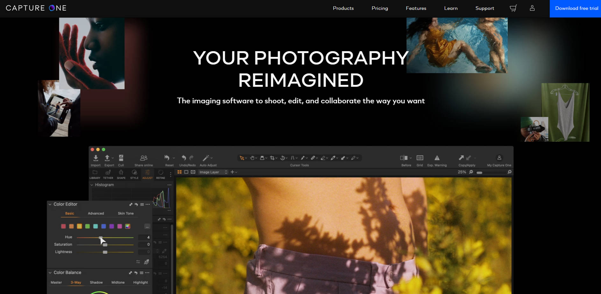This screenshot has height=294, width=601.
Task: Collapse the Color Balance panel
Action: click(50, 273)
